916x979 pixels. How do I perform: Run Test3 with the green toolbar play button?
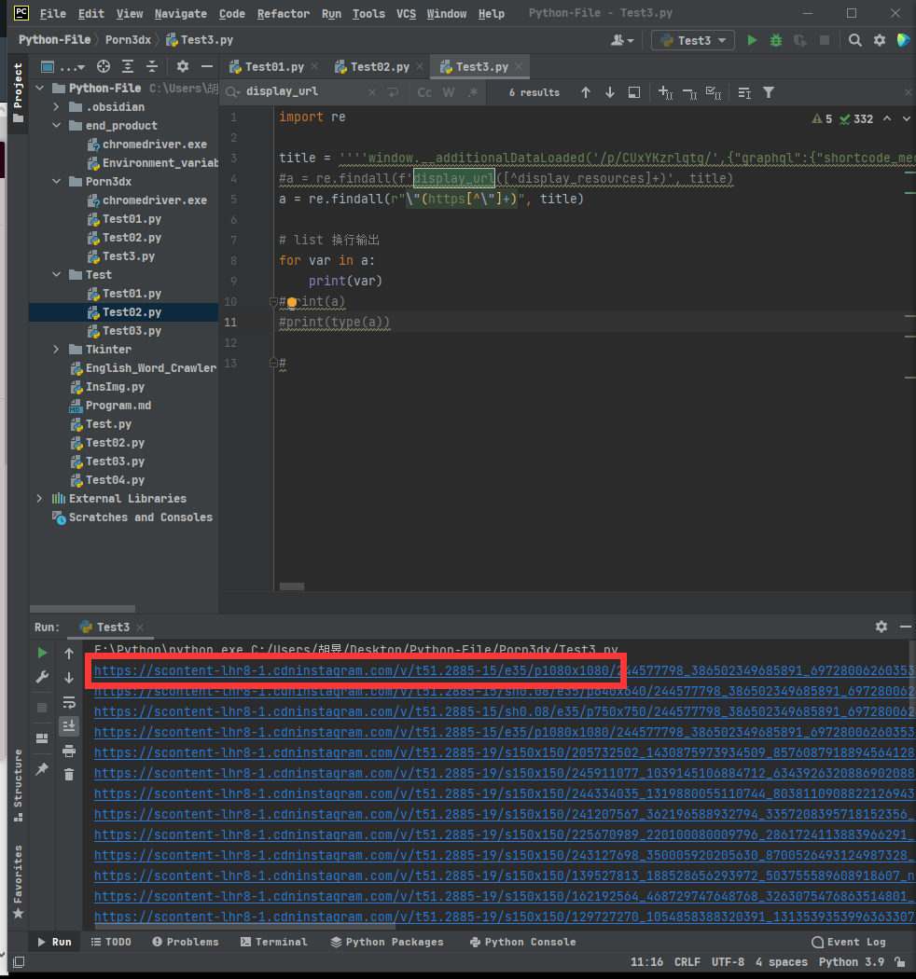pos(753,40)
